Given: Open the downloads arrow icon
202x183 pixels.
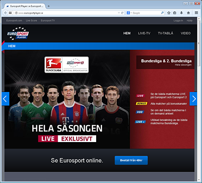Looking at the screenshot, I should pyautogui.click(x=181, y=13).
